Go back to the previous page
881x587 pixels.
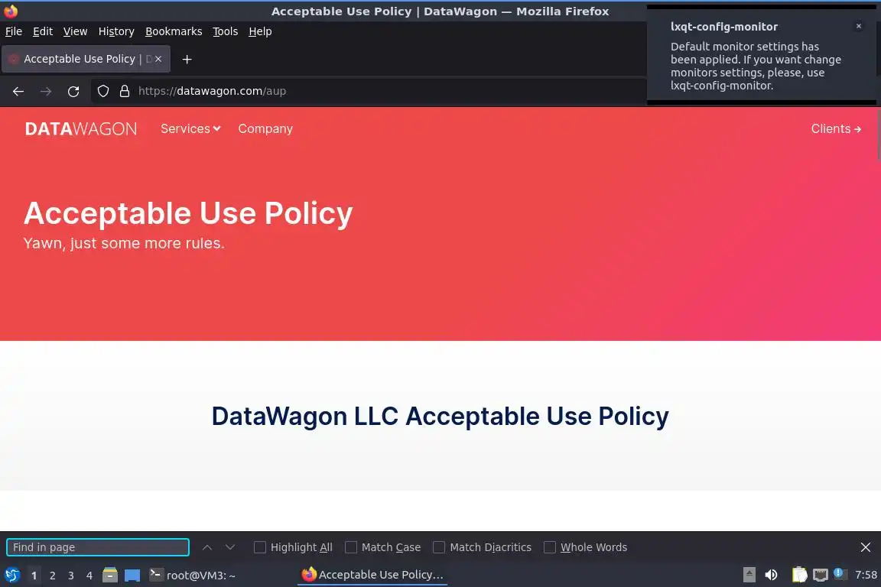(x=18, y=91)
